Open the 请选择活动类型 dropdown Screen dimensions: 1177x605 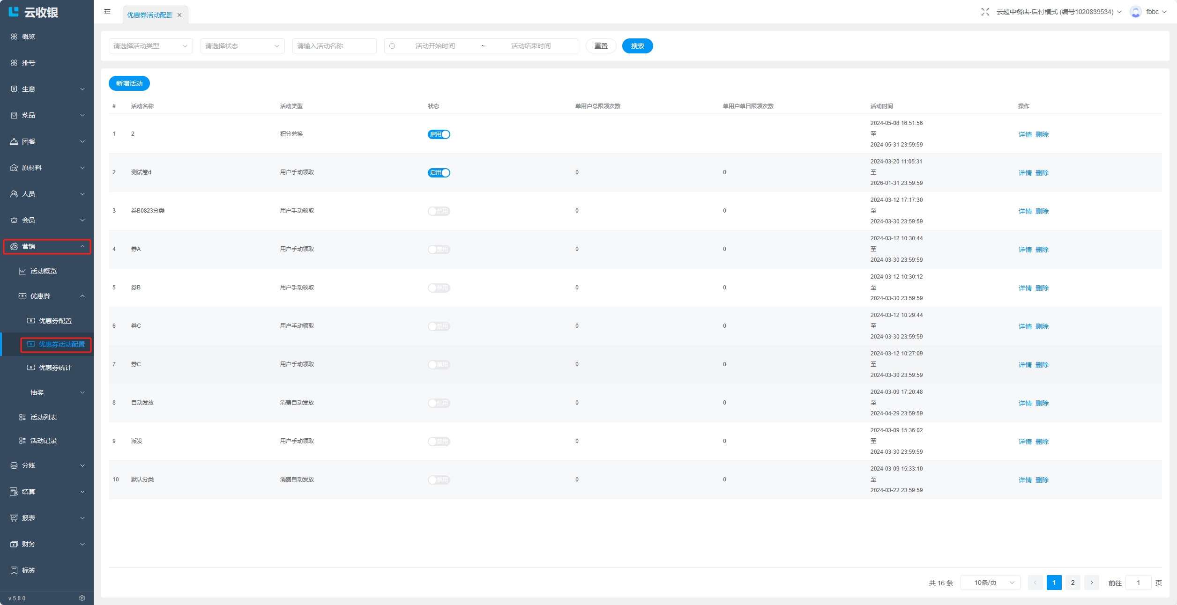[150, 46]
